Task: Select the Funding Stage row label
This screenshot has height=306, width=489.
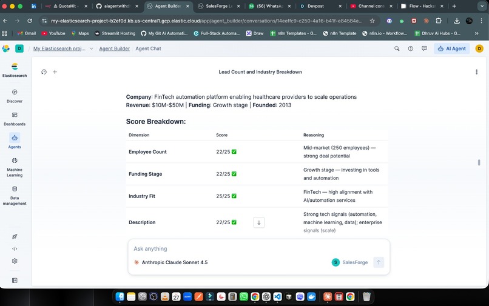Action: (146, 174)
